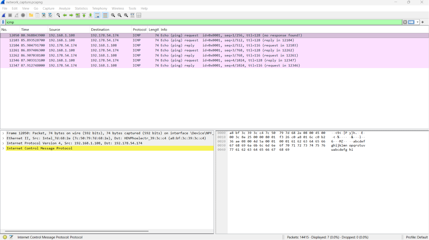Reload this capture file

(50, 15)
